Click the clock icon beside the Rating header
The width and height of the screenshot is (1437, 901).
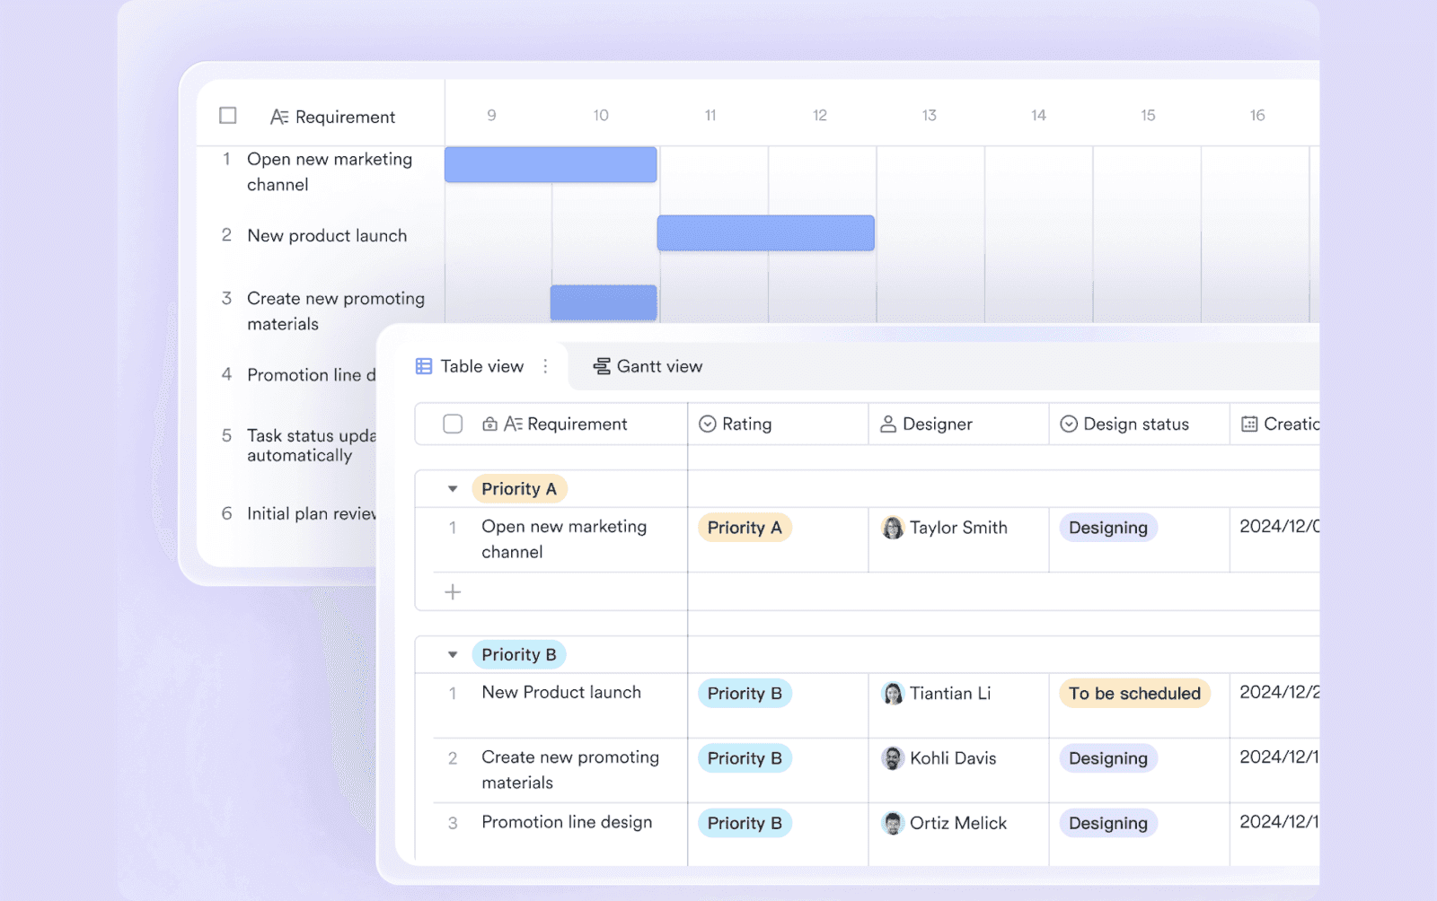point(708,424)
